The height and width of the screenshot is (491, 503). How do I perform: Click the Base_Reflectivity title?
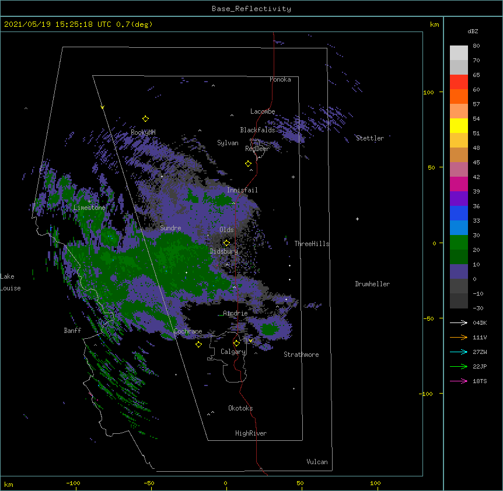pos(252,9)
